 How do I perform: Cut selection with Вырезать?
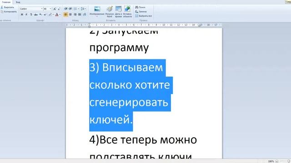(7, 7)
